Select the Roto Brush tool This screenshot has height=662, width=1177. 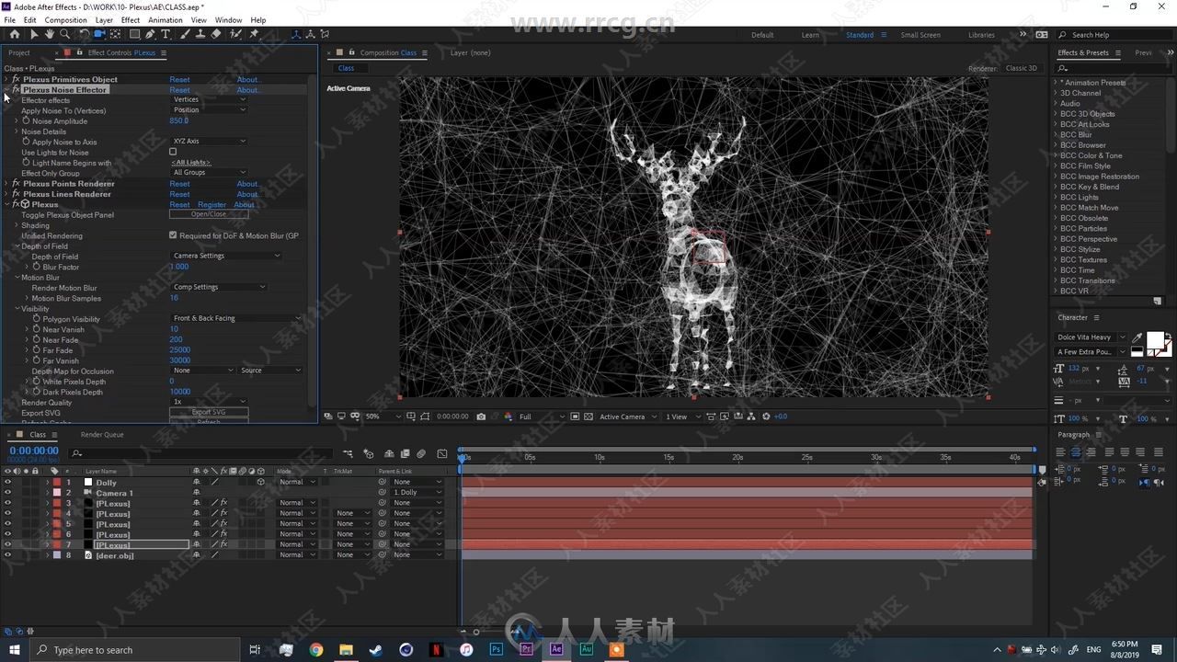click(x=235, y=34)
